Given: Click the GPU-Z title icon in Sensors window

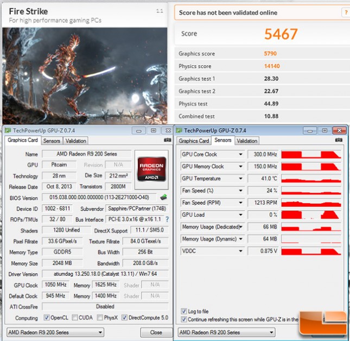Looking at the screenshot, I should (x=179, y=130).
